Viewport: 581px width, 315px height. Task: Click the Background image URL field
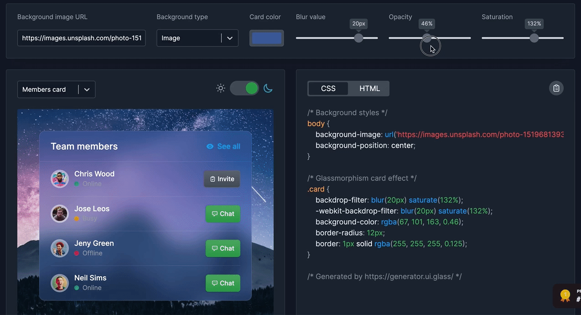pos(82,38)
